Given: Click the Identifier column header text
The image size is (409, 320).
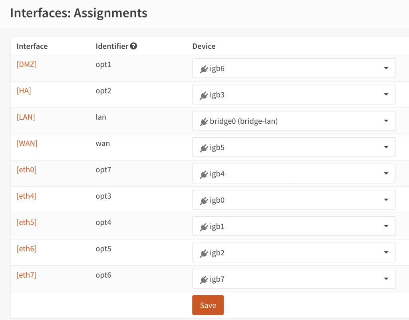Looking at the screenshot, I should coord(112,46).
